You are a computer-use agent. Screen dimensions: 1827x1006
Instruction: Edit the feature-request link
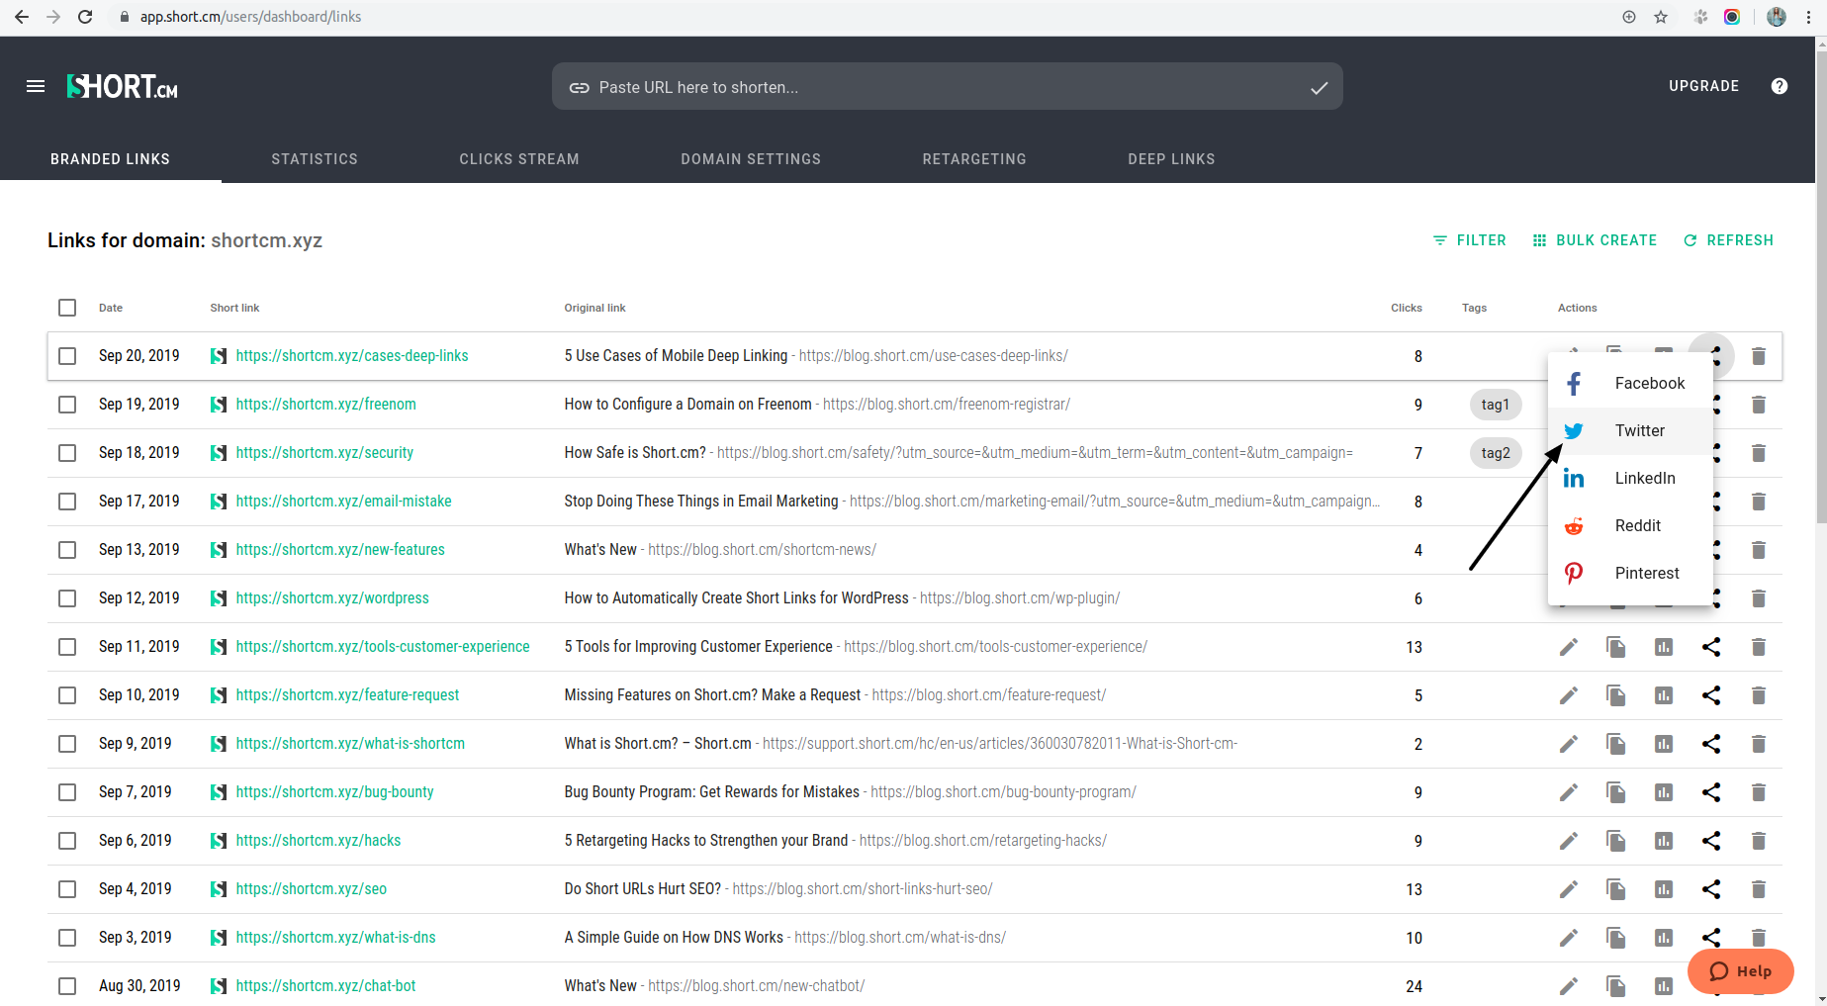tap(1569, 695)
